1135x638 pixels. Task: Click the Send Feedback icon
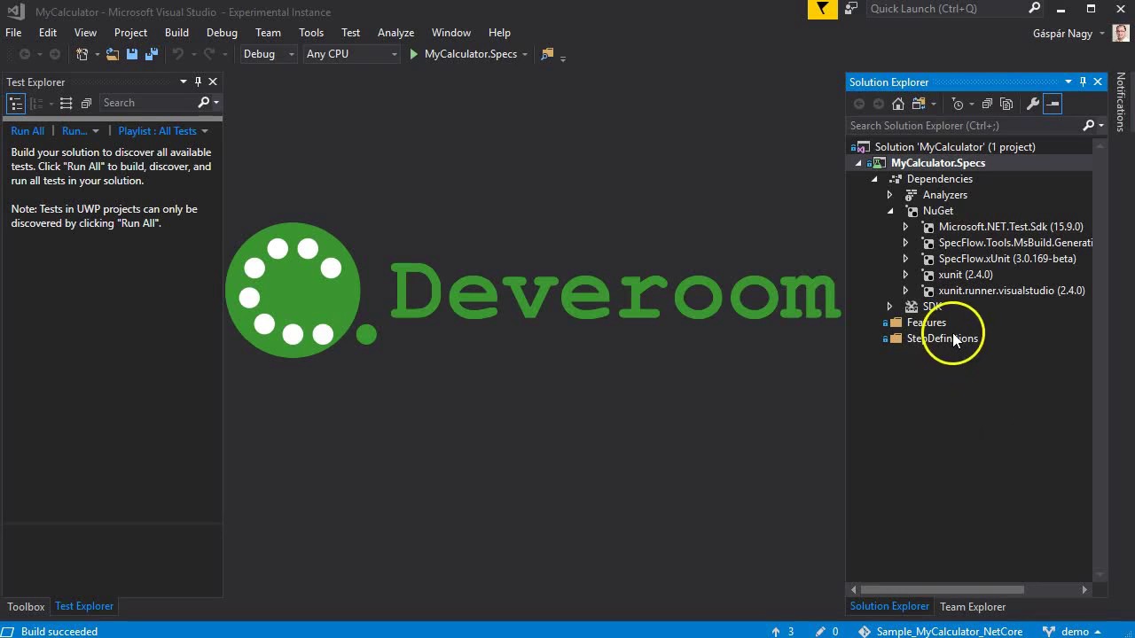[x=851, y=9]
